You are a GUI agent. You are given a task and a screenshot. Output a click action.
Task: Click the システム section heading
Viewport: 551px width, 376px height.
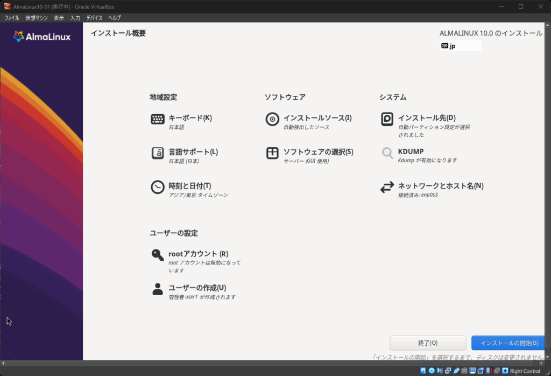point(393,97)
